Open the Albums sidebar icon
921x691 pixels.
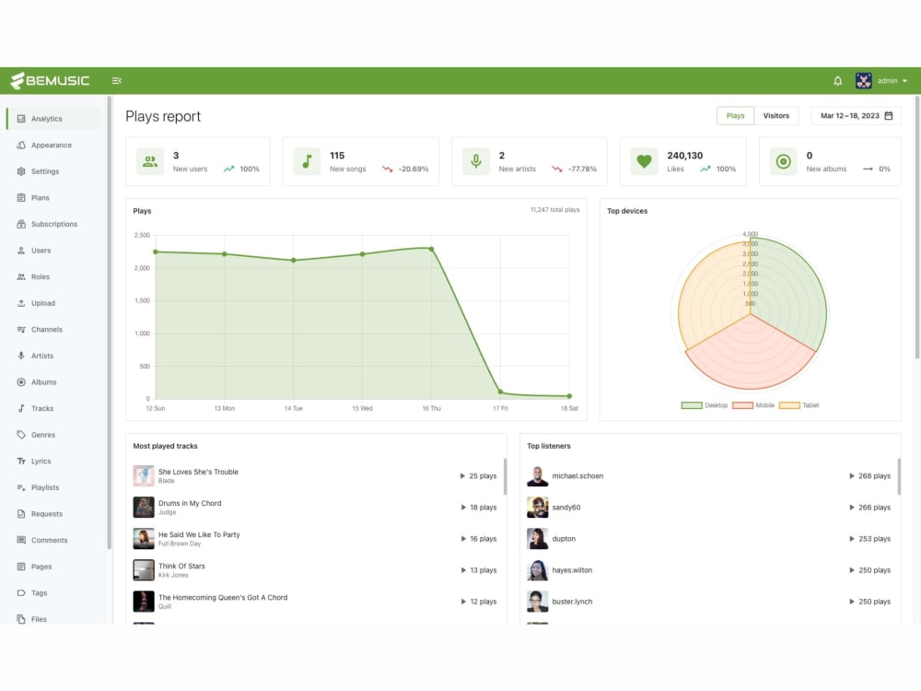coord(21,382)
